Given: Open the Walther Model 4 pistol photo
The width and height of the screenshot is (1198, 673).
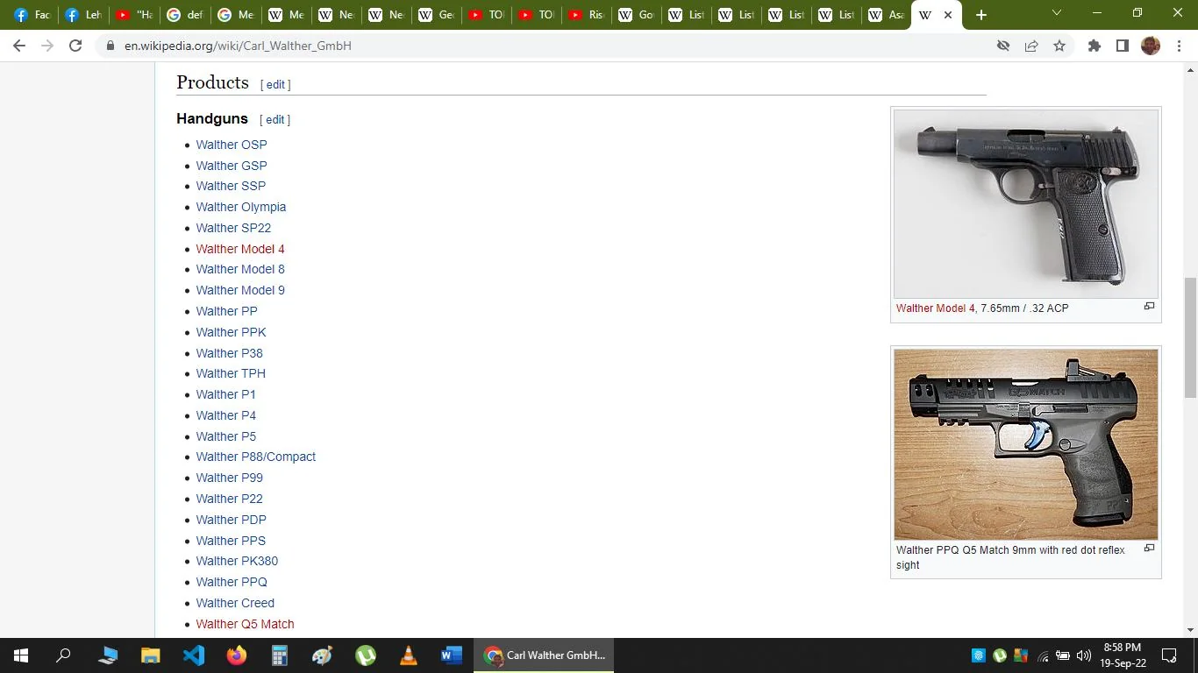Looking at the screenshot, I should pos(1026,204).
